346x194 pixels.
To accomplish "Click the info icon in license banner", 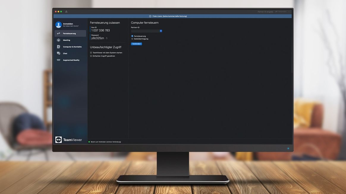I will click(x=150, y=16).
